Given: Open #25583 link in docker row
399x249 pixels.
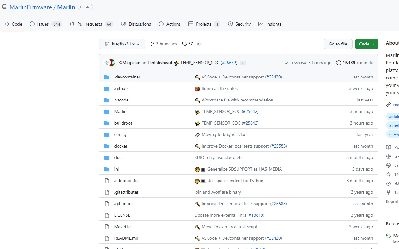Looking at the screenshot, I should coord(278,146).
